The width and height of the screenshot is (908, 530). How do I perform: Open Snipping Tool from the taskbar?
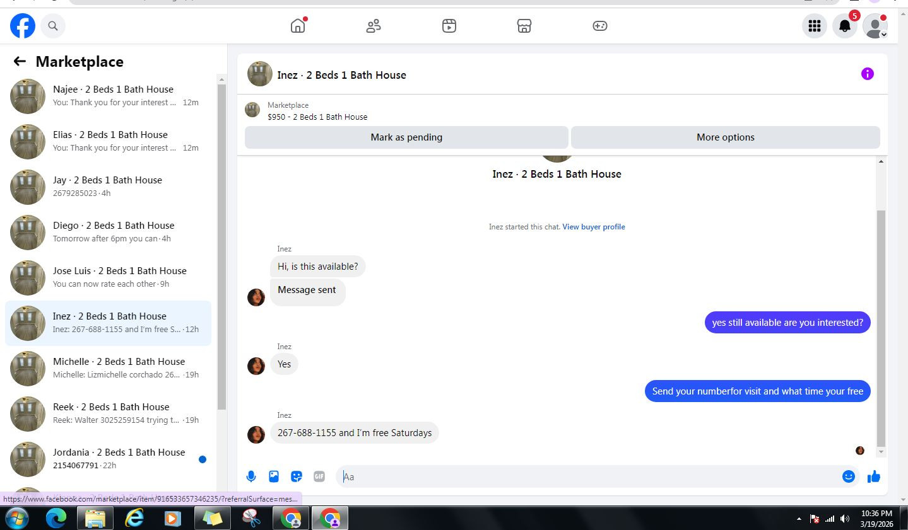tap(252, 519)
